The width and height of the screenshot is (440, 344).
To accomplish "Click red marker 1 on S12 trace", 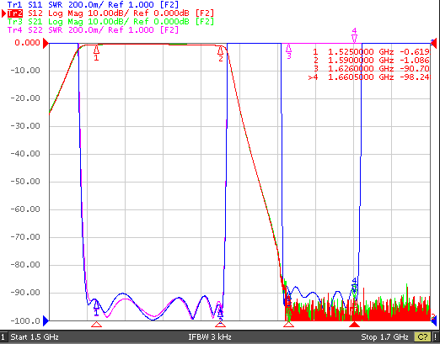I will [96, 50].
